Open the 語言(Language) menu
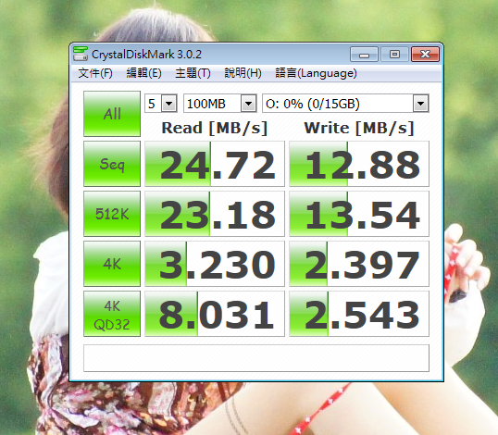This screenshot has width=498, height=435. 316,73
